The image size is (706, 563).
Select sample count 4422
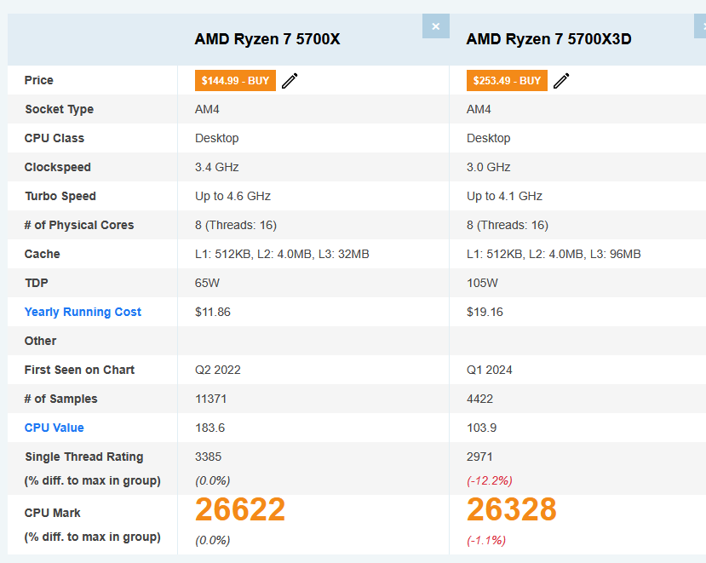click(479, 399)
